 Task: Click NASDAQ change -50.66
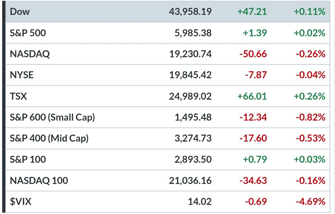[x=253, y=54]
